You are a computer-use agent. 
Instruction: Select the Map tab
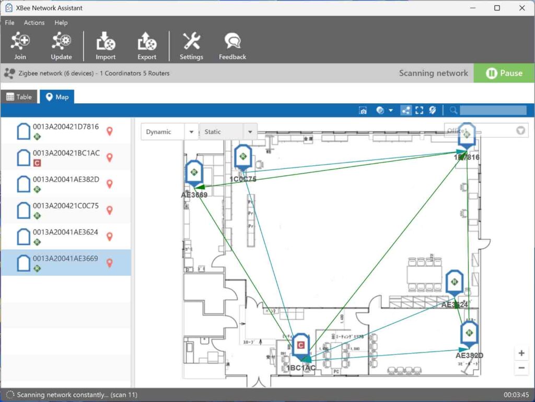57,97
